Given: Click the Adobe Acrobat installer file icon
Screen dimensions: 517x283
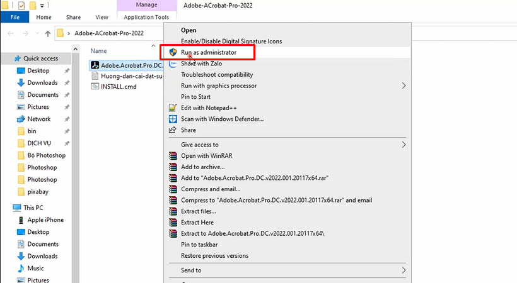Looking at the screenshot, I should click(95, 65).
